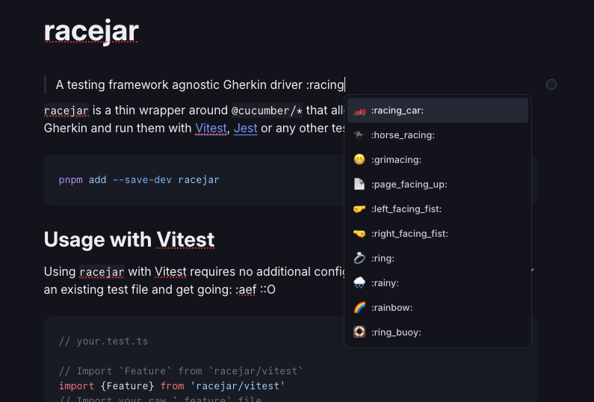594x402 pixels.
Task: Pick the rainy cloud emoji icon
Action: pyautogui.click(x=359, y=282)
